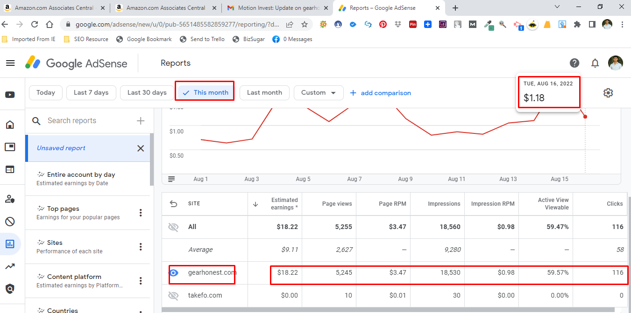Click the reports list vertical scrollbar
Viewport: 631px width, 313px height.
152,160
